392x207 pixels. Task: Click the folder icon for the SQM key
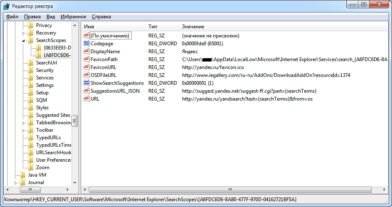30,100
